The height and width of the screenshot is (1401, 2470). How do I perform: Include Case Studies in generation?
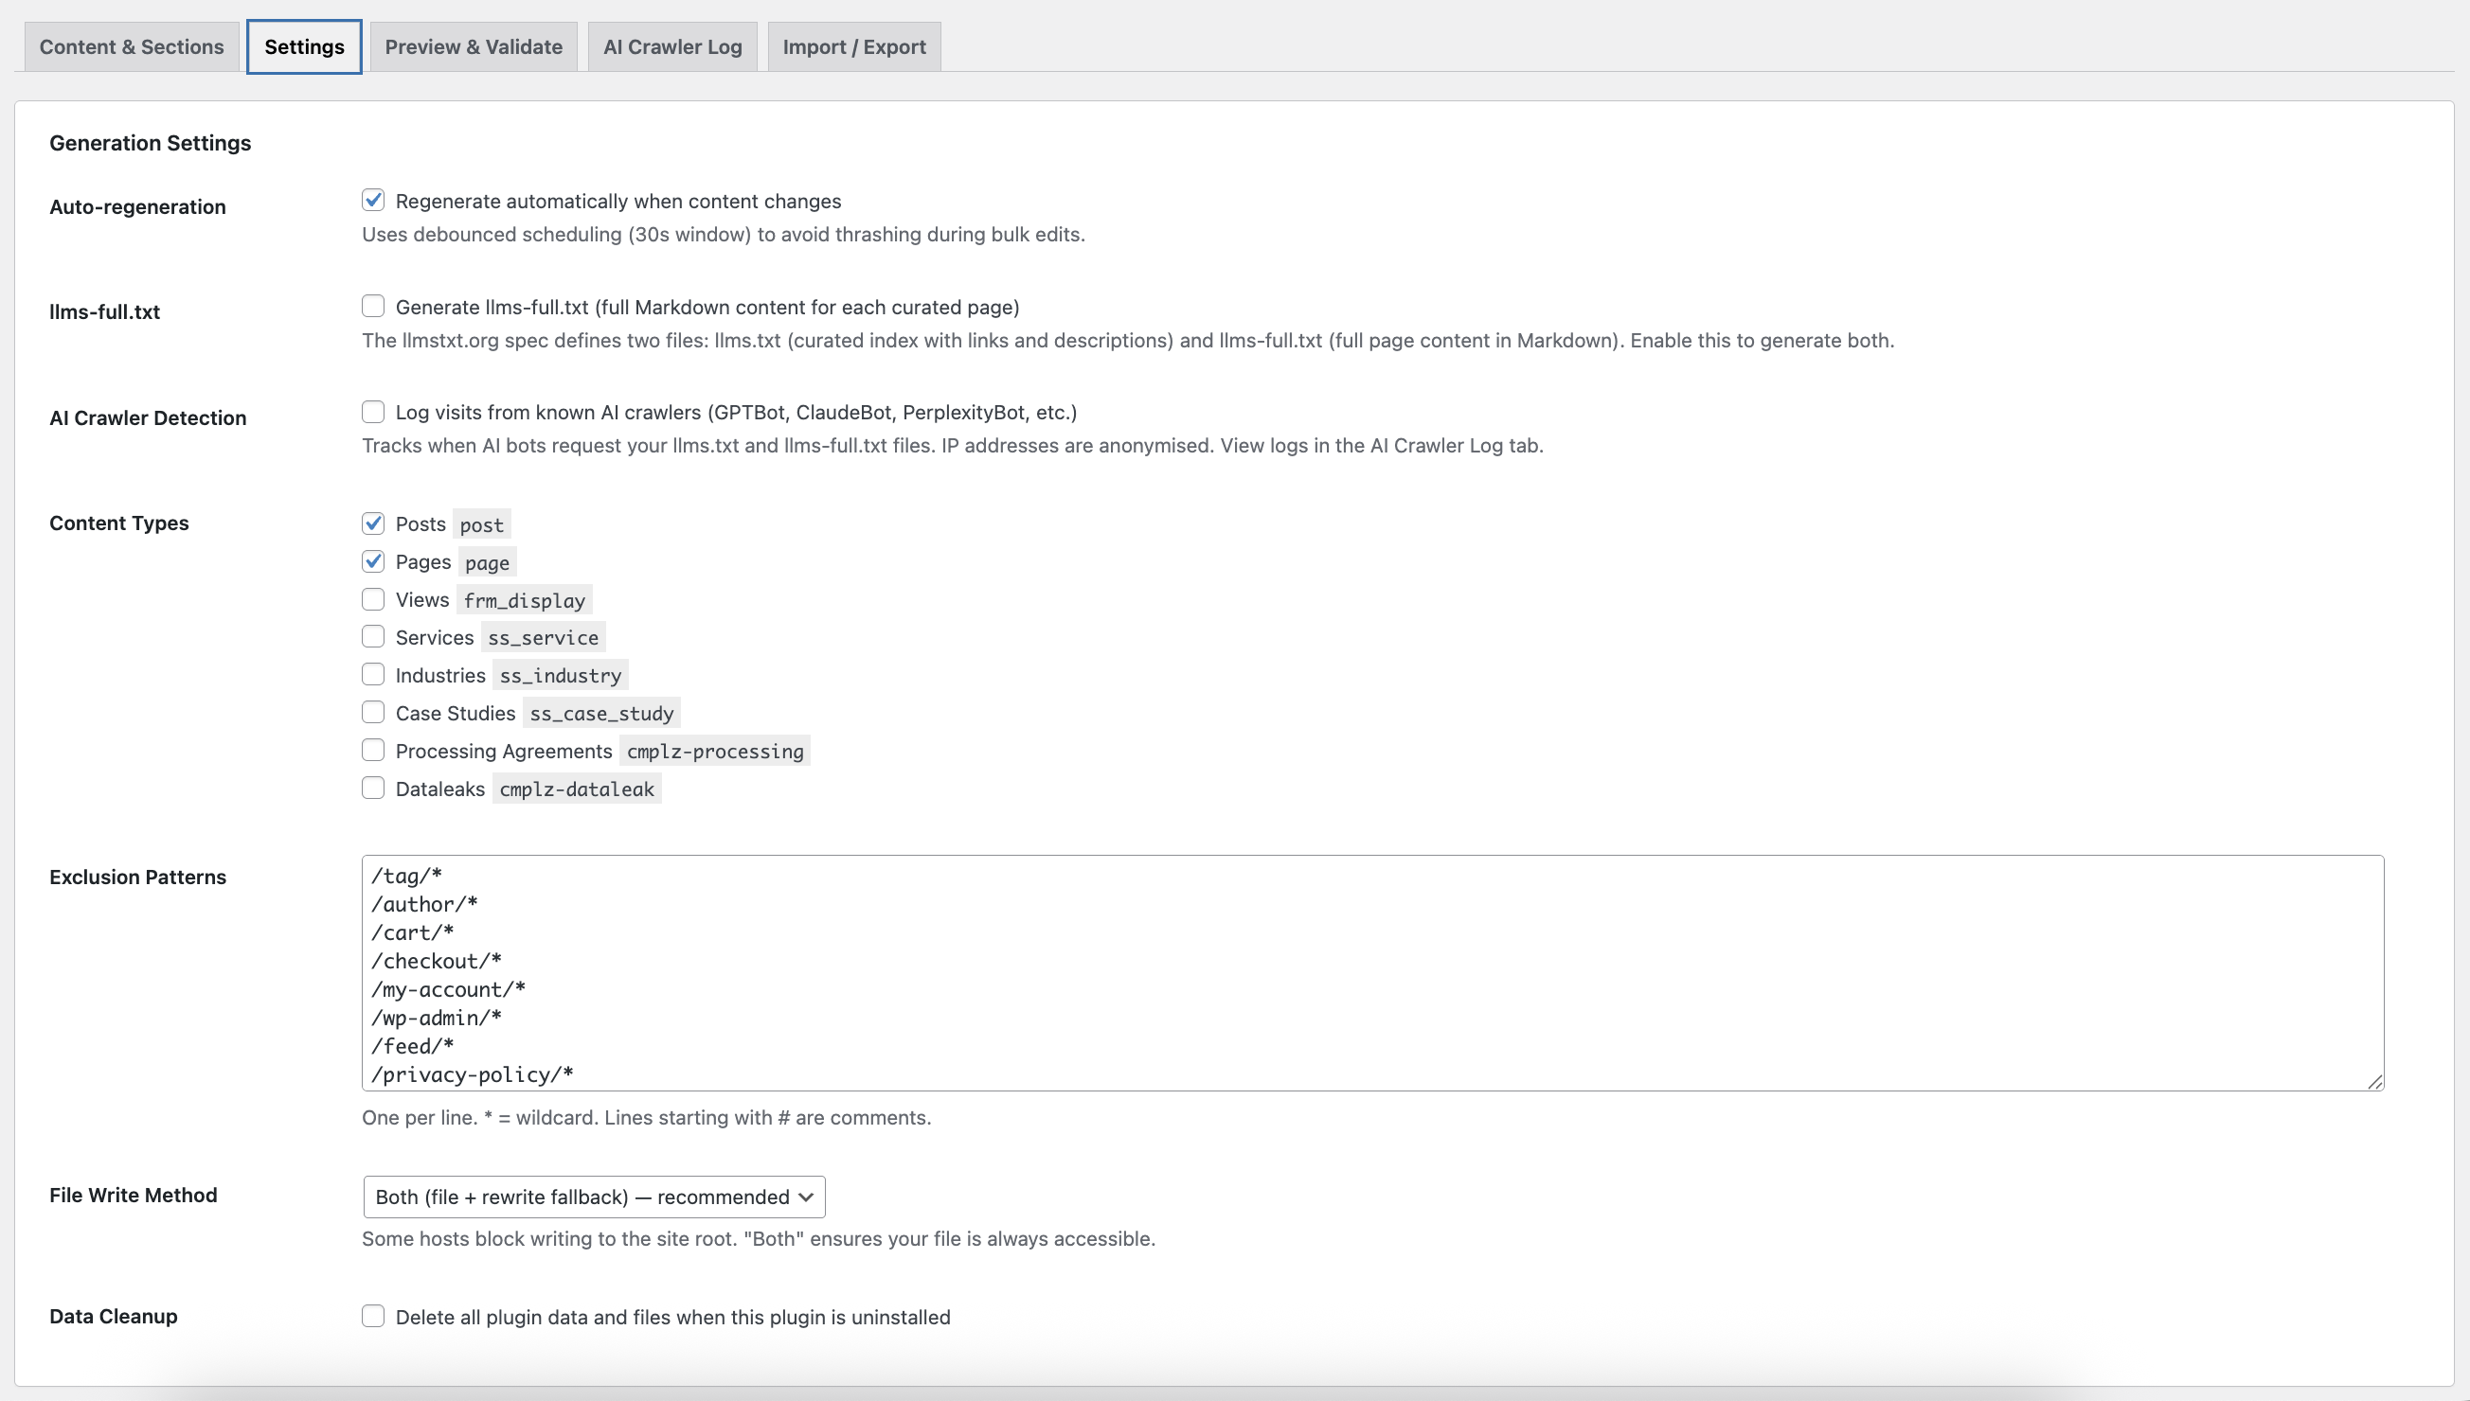point(373,712)
